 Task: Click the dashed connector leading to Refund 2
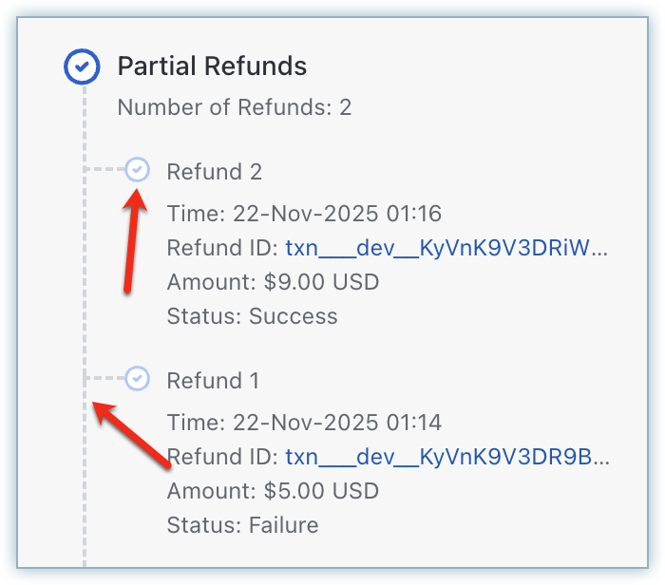[104, 170]
